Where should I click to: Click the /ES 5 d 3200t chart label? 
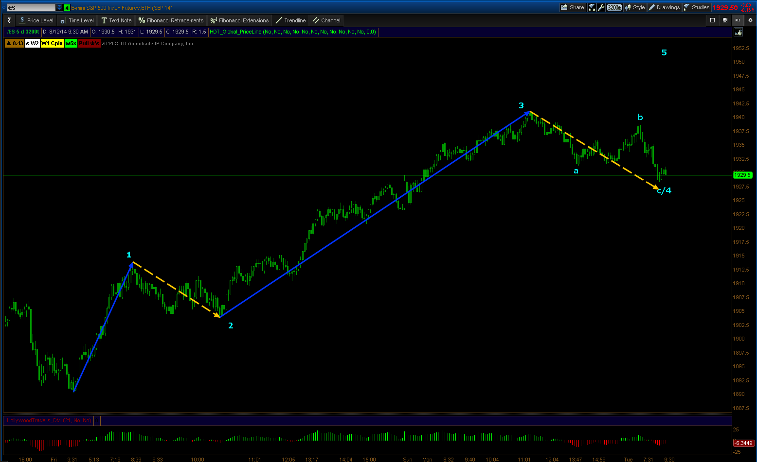click(23, 32)
